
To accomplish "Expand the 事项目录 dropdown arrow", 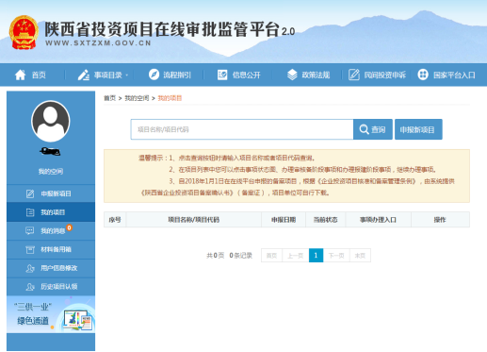I will 127,75.
